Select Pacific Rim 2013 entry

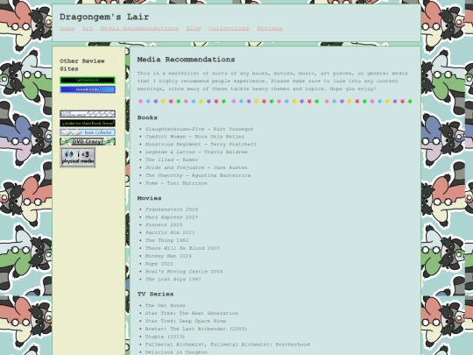point(170,232)
